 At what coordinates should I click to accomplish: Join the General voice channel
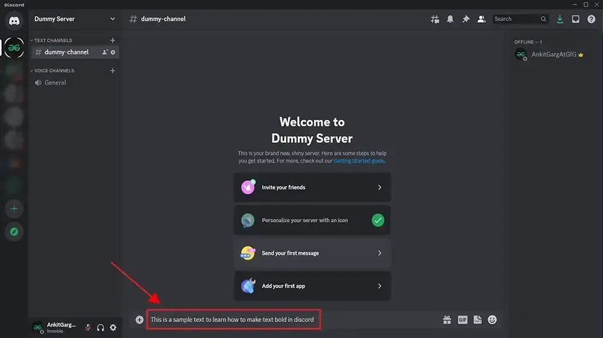pyautogui.click(x=75, y=83)
